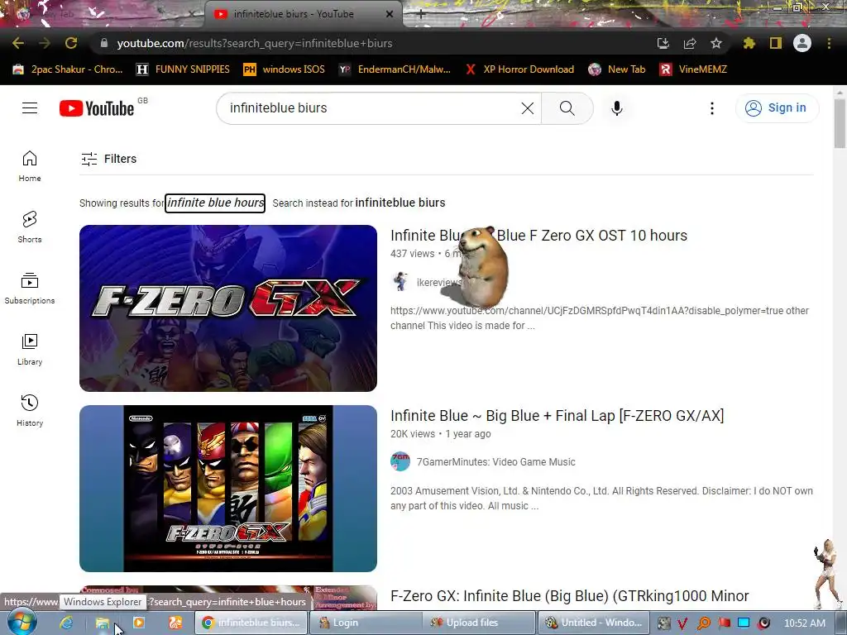Open Subscriptions in the sidebar

(30, 289)
